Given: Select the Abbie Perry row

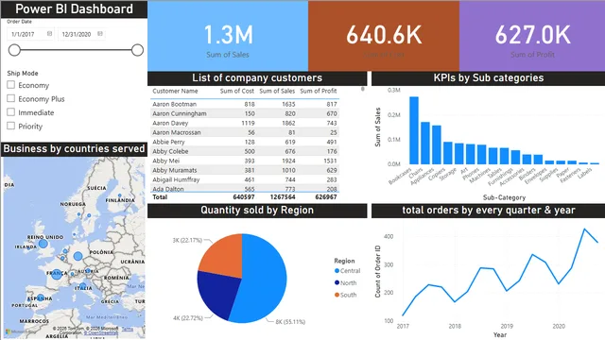Looking at the screenshot, I should pos(245,142).
